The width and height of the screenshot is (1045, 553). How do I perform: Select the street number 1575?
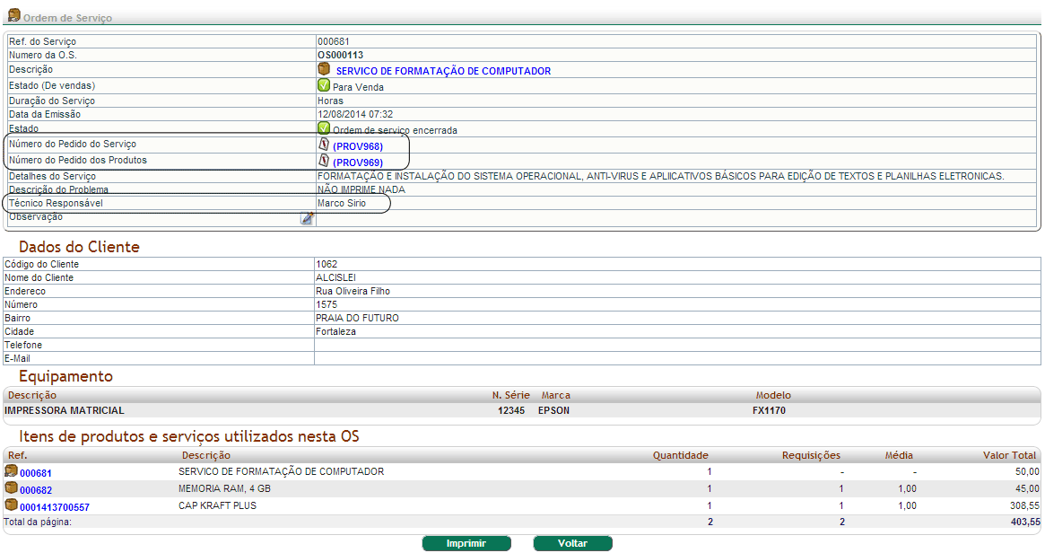coord(327,304)
